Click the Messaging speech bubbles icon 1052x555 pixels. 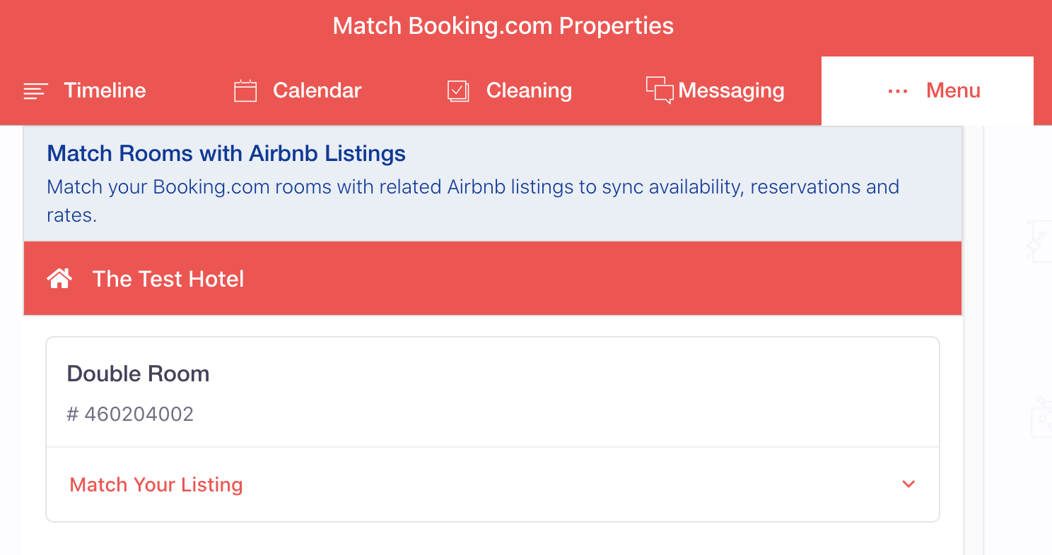click(660, 90)
